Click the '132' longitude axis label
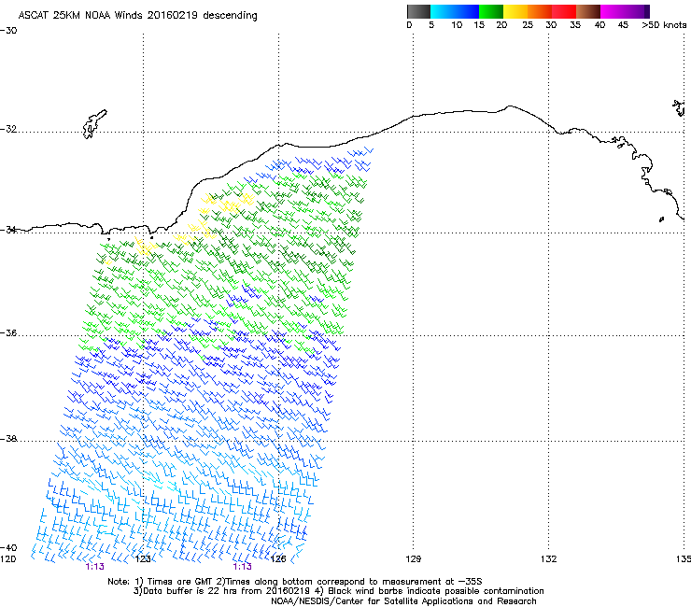 [x=548, y=559]
